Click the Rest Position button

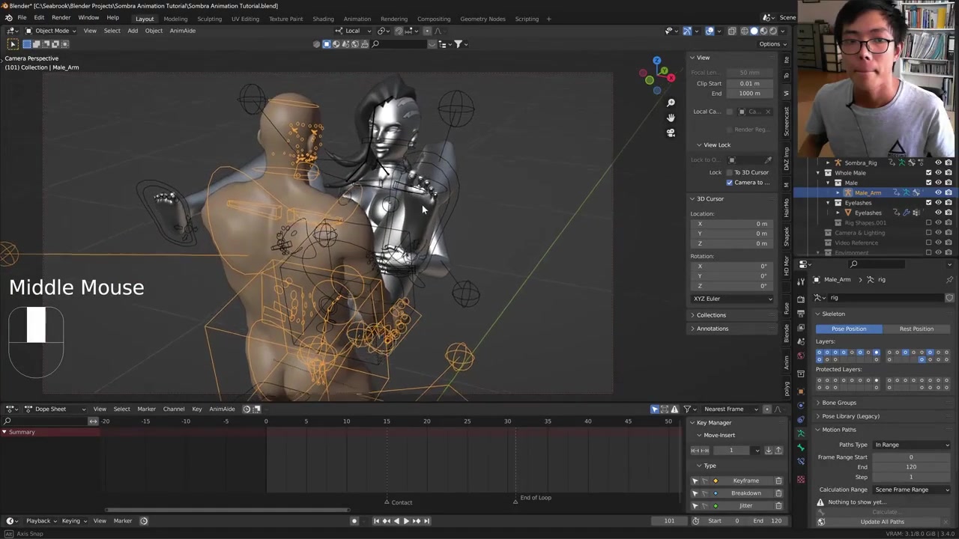tap(916, 329)
